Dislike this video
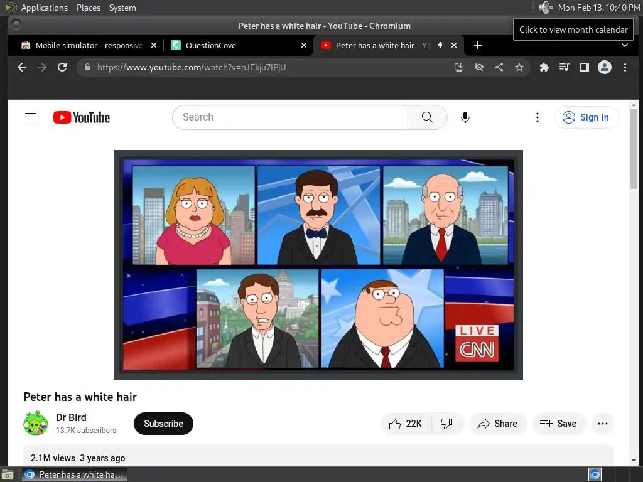 click(x=446, y=424)
